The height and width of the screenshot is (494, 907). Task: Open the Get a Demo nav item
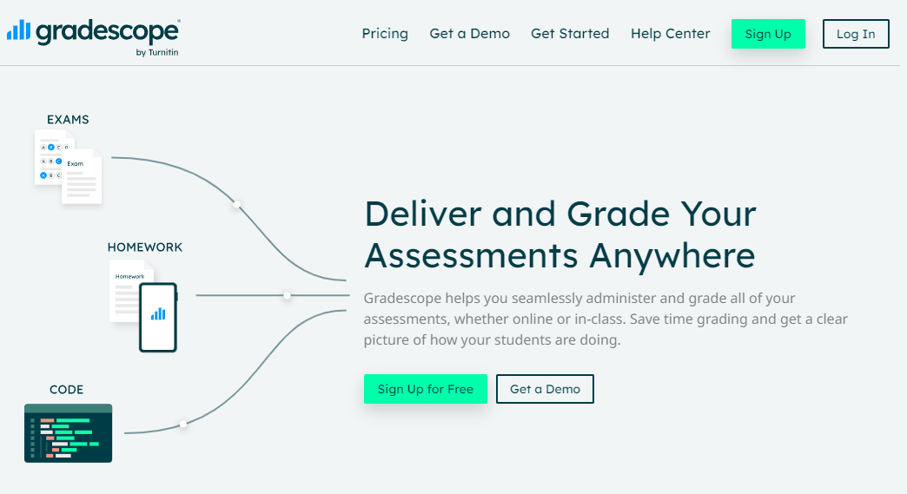click(x=469, y=34)
